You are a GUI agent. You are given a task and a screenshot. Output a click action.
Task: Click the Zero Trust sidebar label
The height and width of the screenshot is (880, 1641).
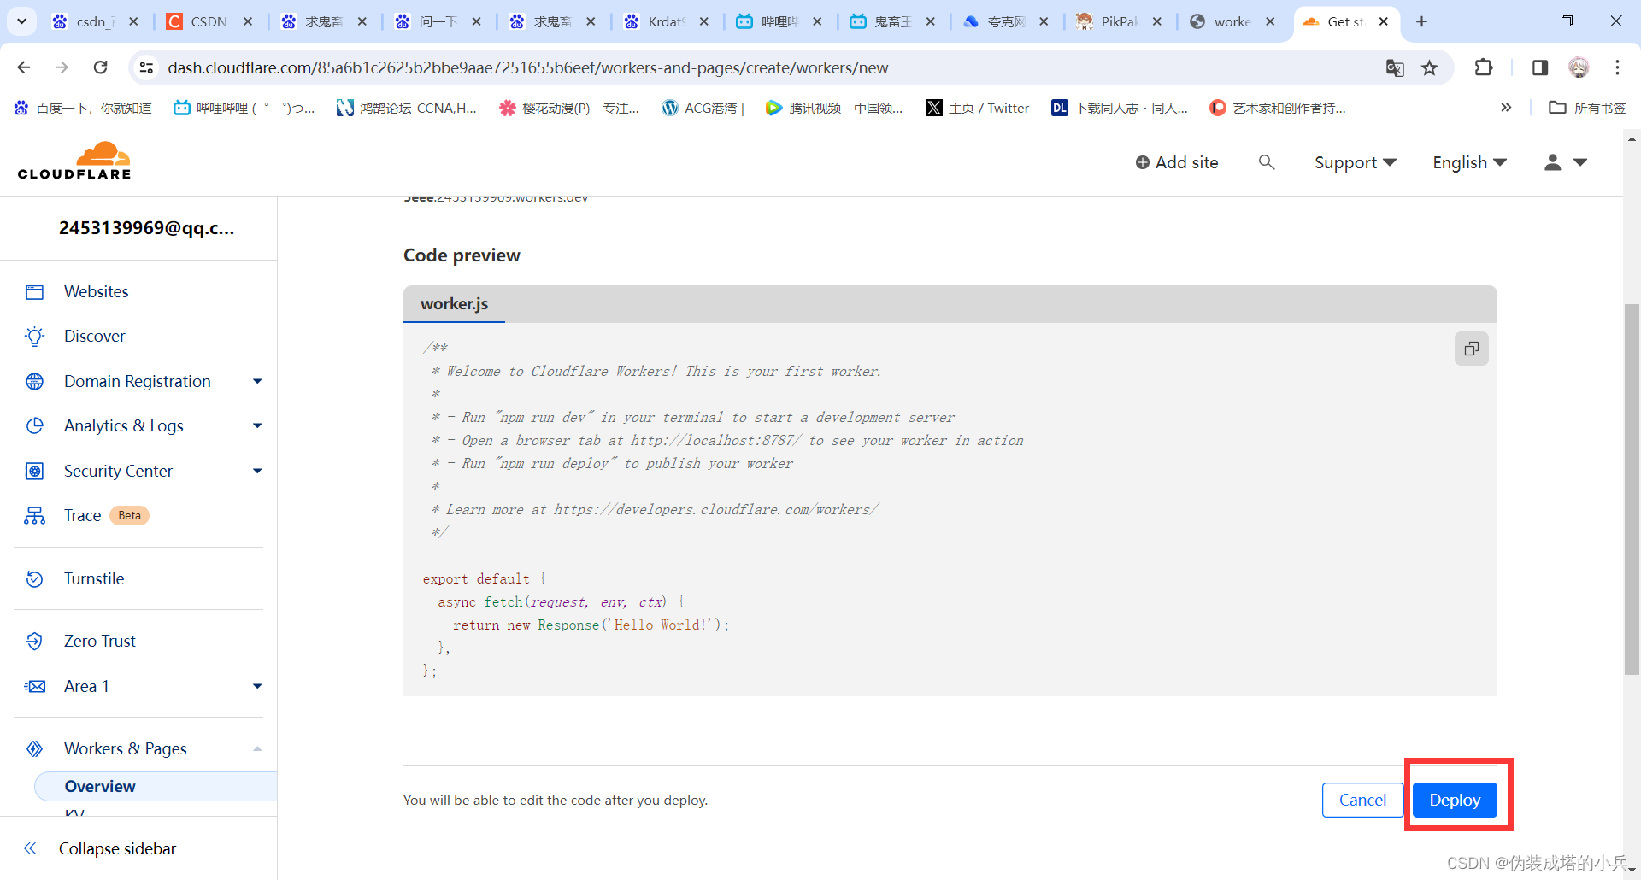click(x=99, y=642)
